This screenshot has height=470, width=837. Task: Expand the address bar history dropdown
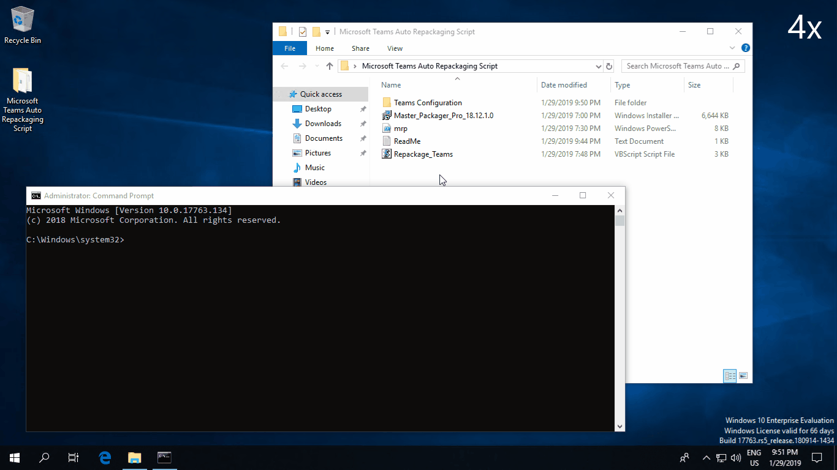599,66
